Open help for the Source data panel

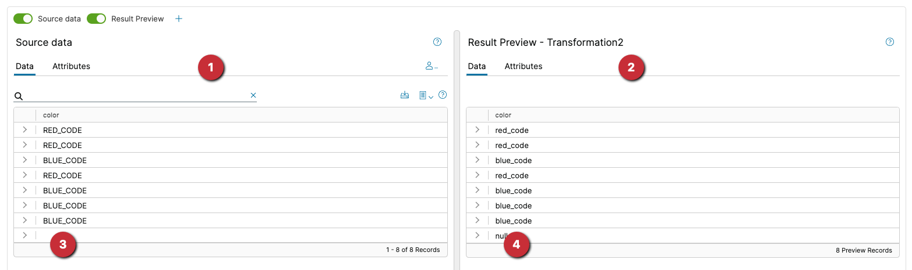(437, 42)
